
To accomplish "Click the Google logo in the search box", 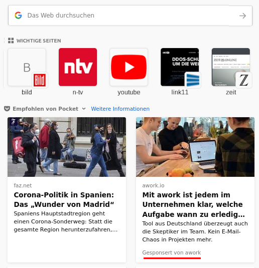I will (x=18, y=16).
